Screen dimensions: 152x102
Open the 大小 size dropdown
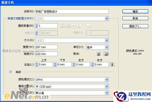point(72,40)
